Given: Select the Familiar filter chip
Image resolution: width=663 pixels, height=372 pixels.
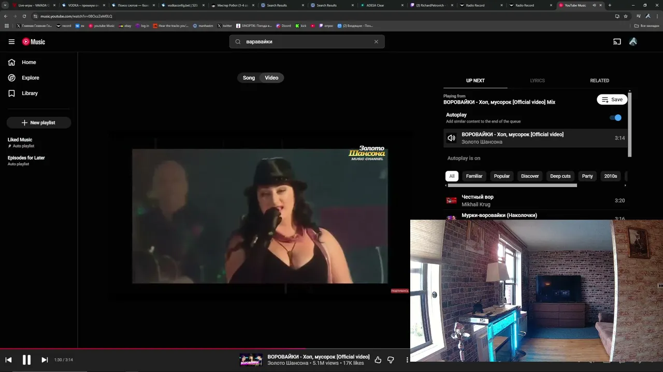Looking at the screenshot, I should tap(474, 176).
